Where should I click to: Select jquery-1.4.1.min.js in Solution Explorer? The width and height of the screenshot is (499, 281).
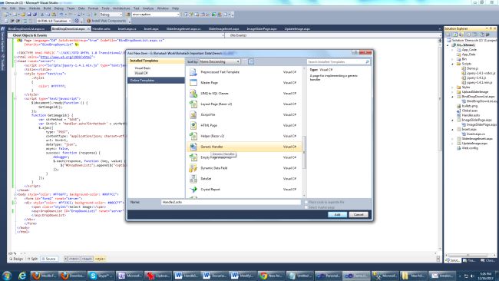click(x=480, y=82)
